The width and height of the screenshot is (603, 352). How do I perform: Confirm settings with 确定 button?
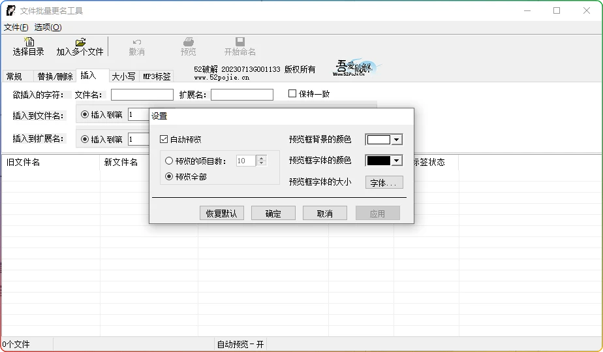pos(273,213)
